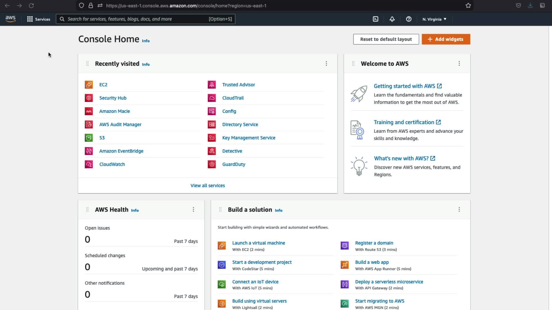
Task: Click the CloudTrail service icon
Action: pyautogui.click(x=212, y=98)
